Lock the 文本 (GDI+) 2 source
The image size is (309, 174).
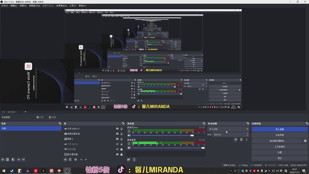(x=122, y=129)
